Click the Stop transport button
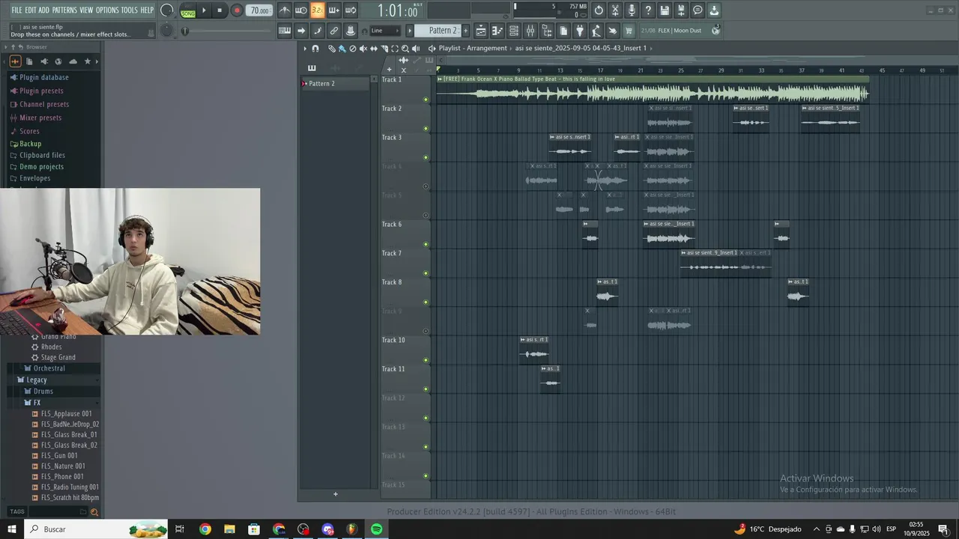The height and width of the screenshot is (539, 959). point(220,10)
